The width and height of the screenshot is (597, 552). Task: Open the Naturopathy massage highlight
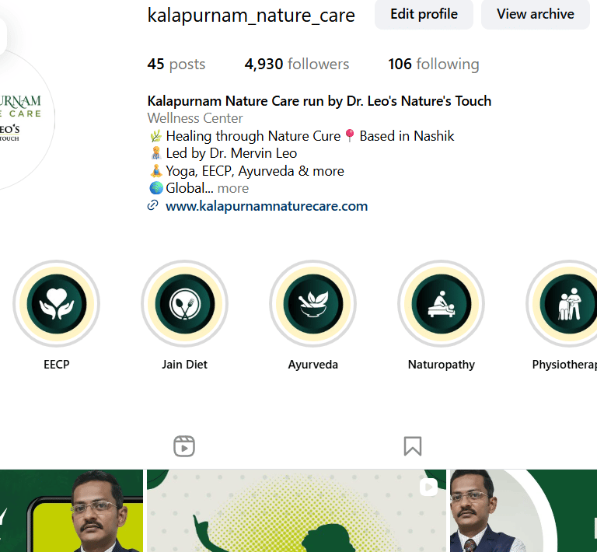coord(442,303)
